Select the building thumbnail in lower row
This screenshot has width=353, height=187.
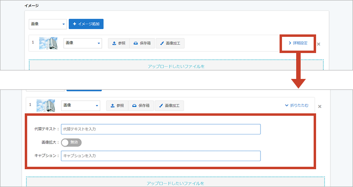pos(45,106)
